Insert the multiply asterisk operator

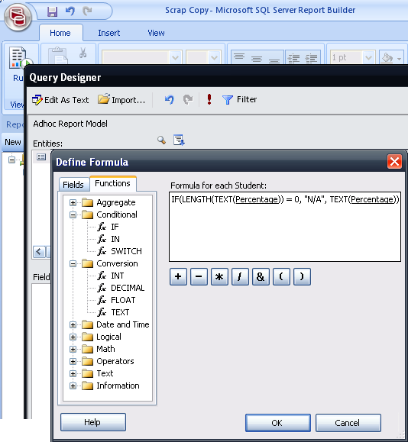(x=219, y=276)
